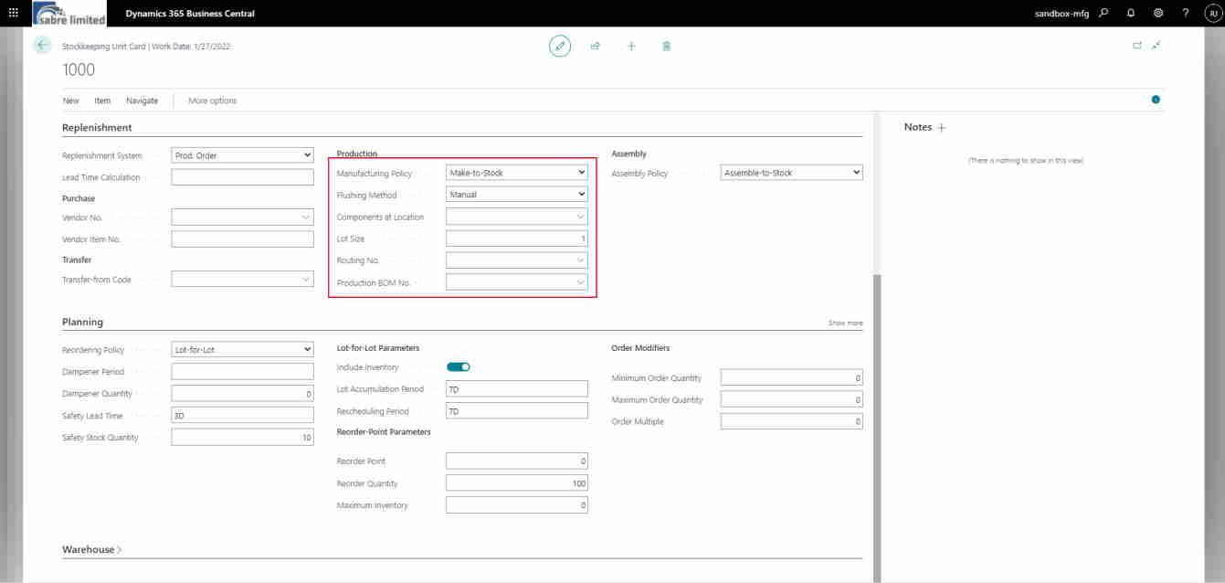Open the Routing No. lookup dropdown
The height and width of the screenshot is (583, 1225).
tap(580, 260)
